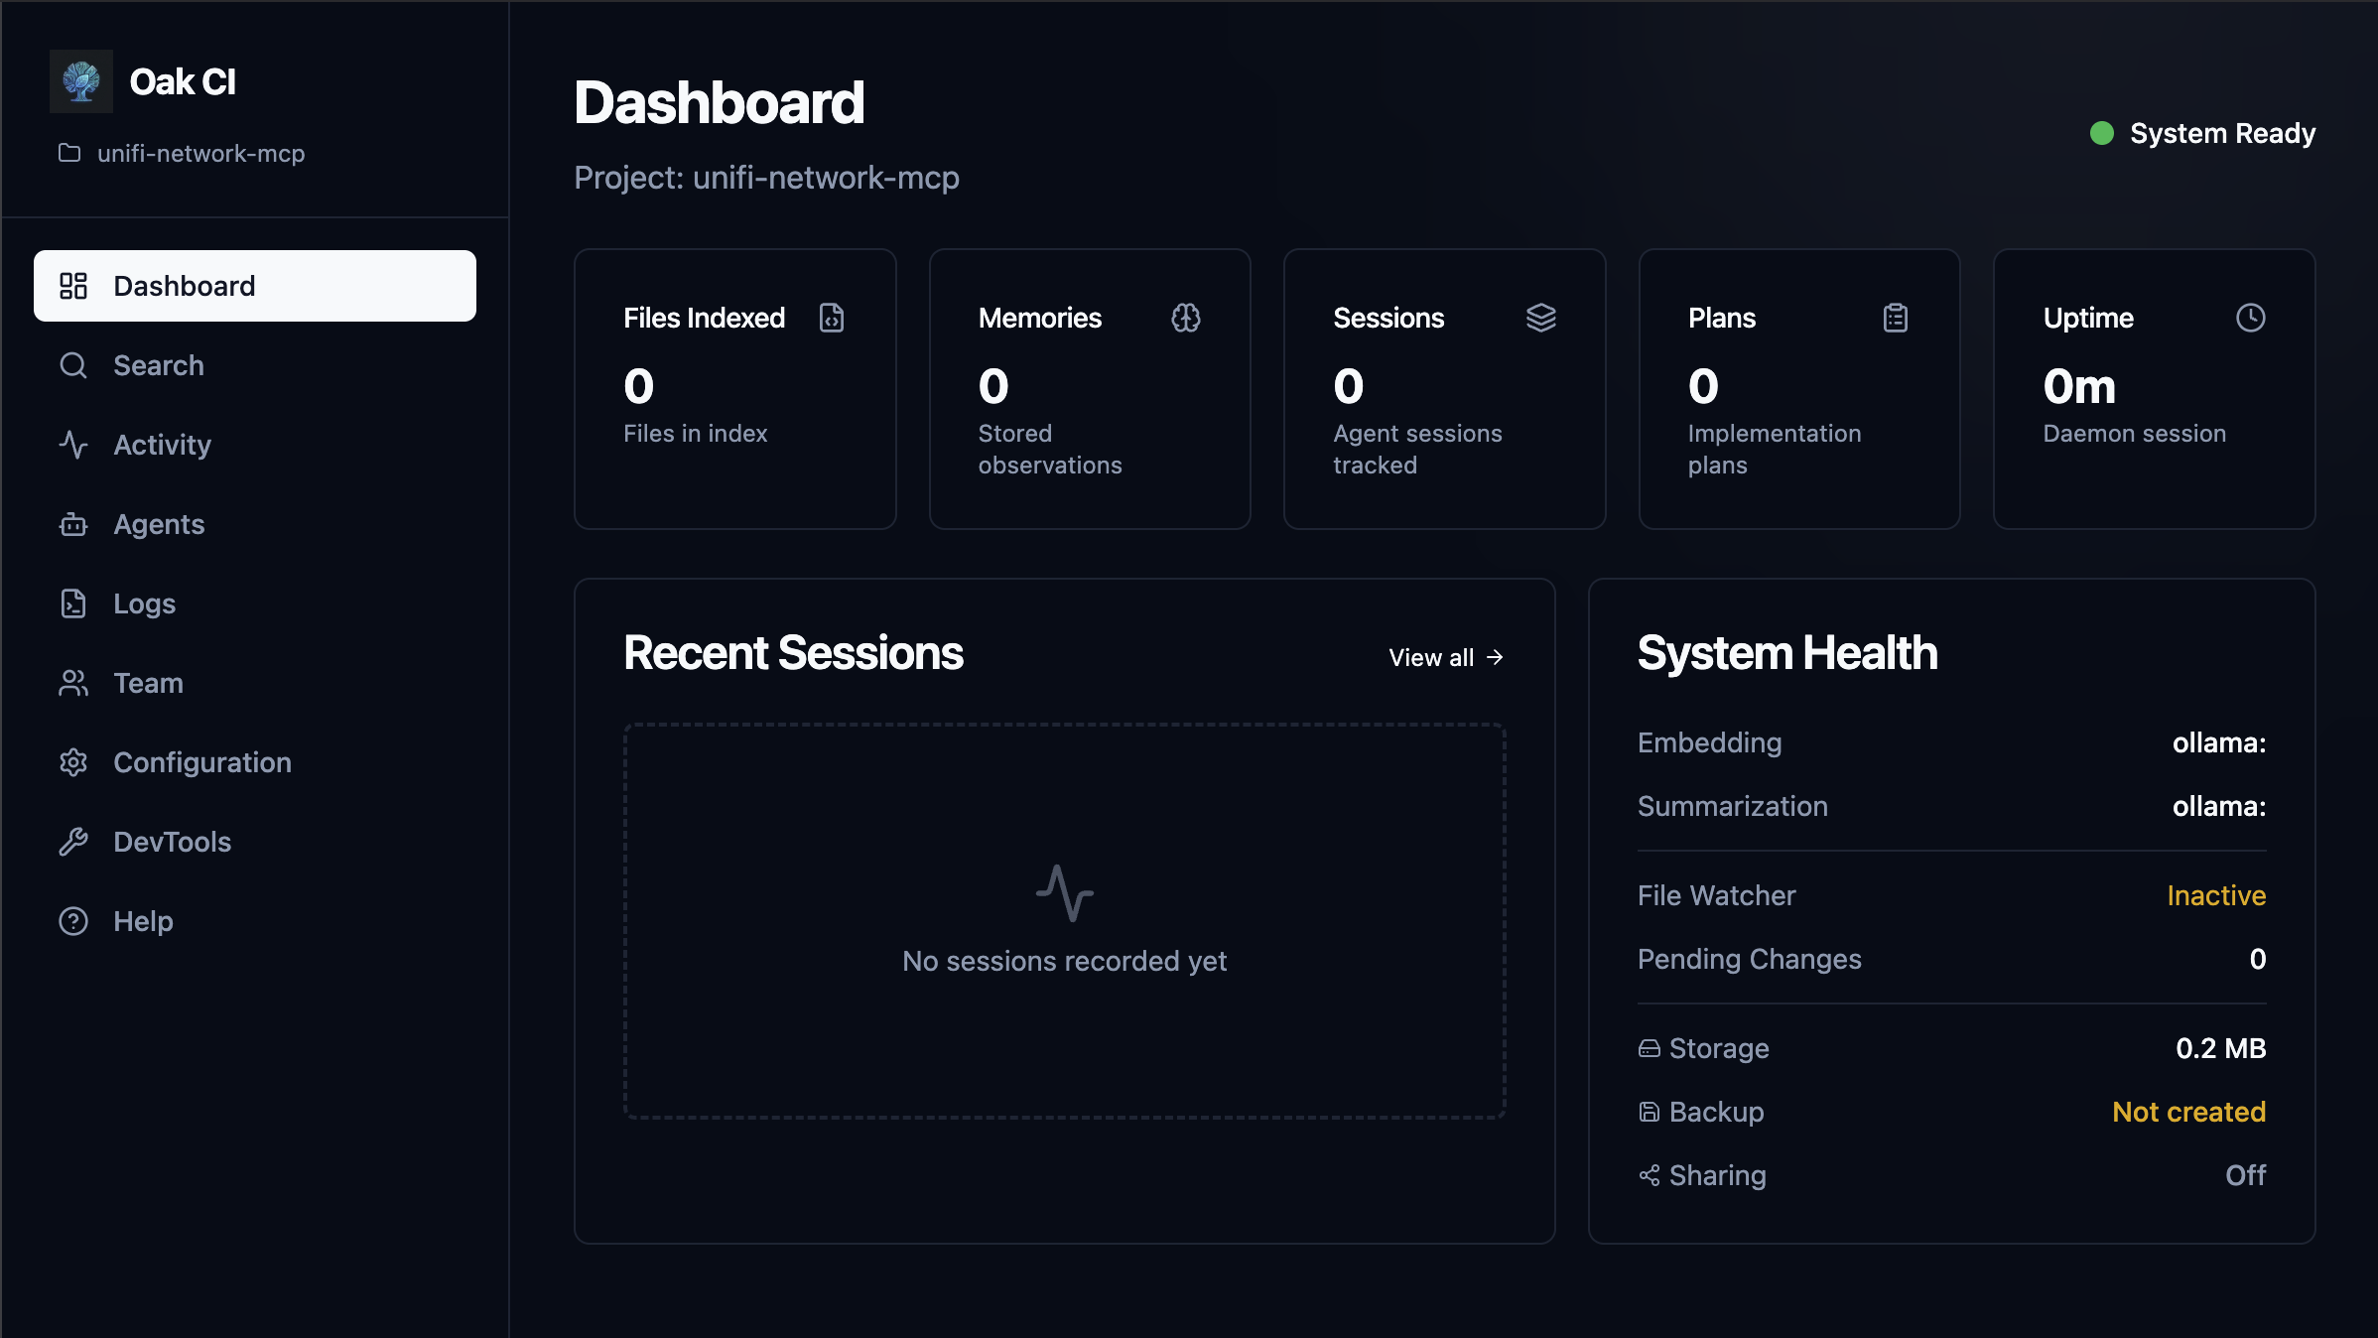Click the DevTools wrench icon

click(x=73, y=842)
